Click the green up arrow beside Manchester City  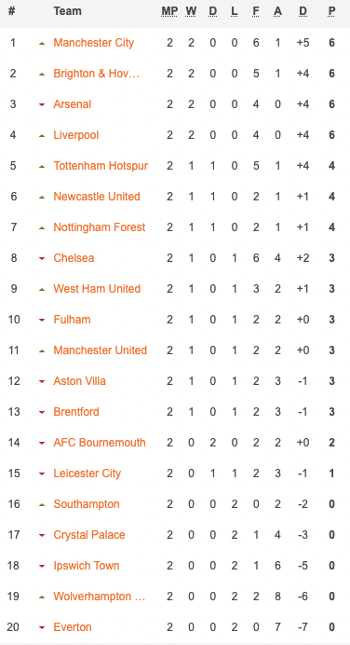pos(42,43)
